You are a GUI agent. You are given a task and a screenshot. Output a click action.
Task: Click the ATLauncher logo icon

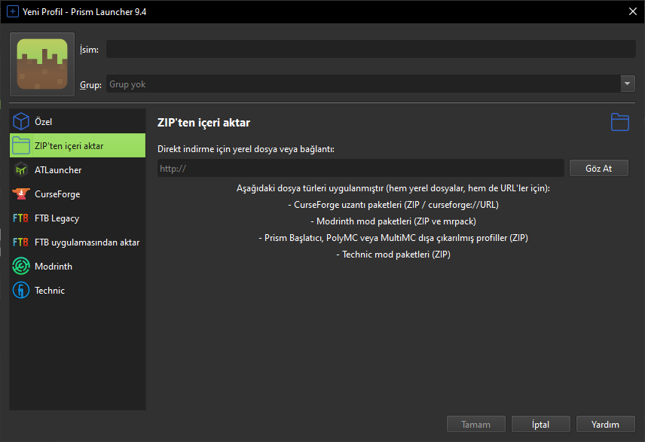tap(21, 170)
